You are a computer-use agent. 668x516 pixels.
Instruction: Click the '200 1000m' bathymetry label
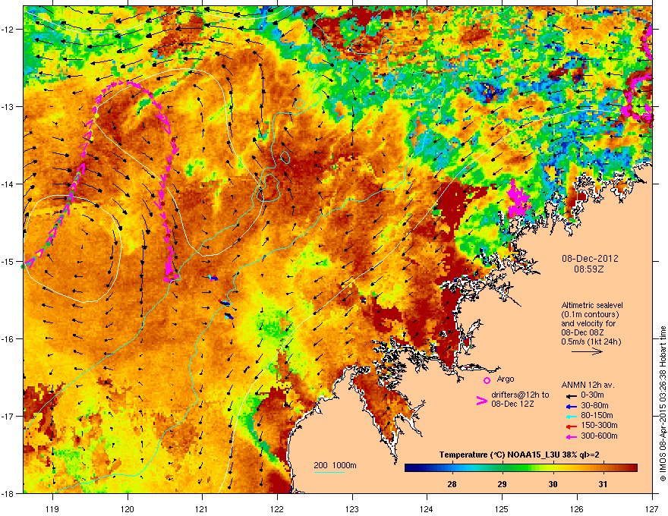pos(335,465)
